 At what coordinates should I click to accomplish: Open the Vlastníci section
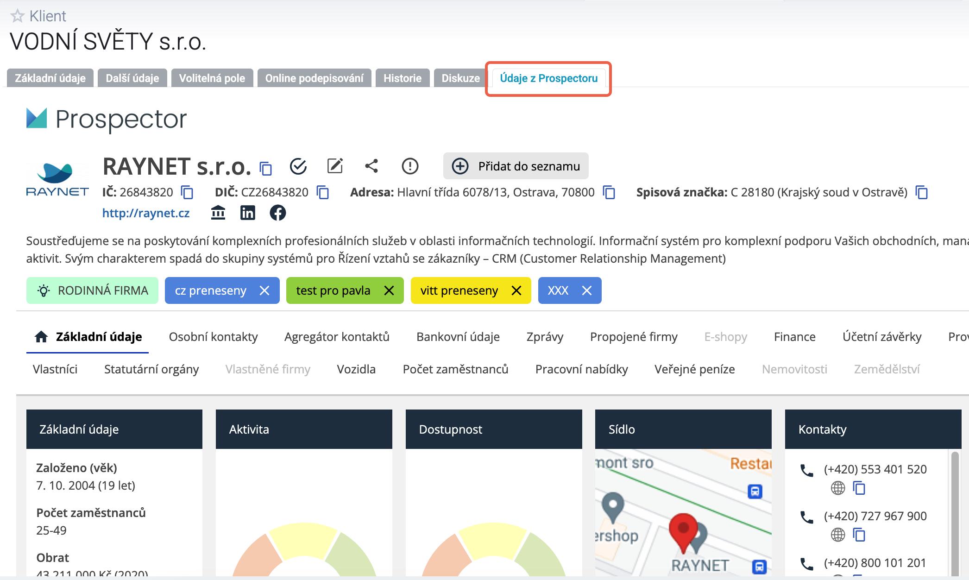55,369
